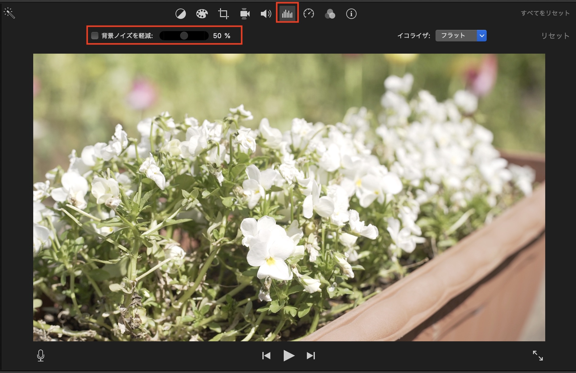The width and height of the screenshot is (576, 373).
Task: Open the clip speed settings
Action: point(309,14)
